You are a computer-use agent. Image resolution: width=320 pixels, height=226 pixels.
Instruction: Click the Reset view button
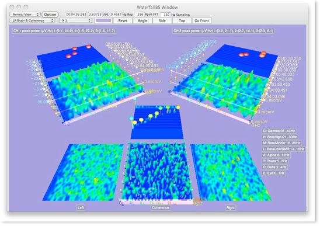tap(123, 20)
